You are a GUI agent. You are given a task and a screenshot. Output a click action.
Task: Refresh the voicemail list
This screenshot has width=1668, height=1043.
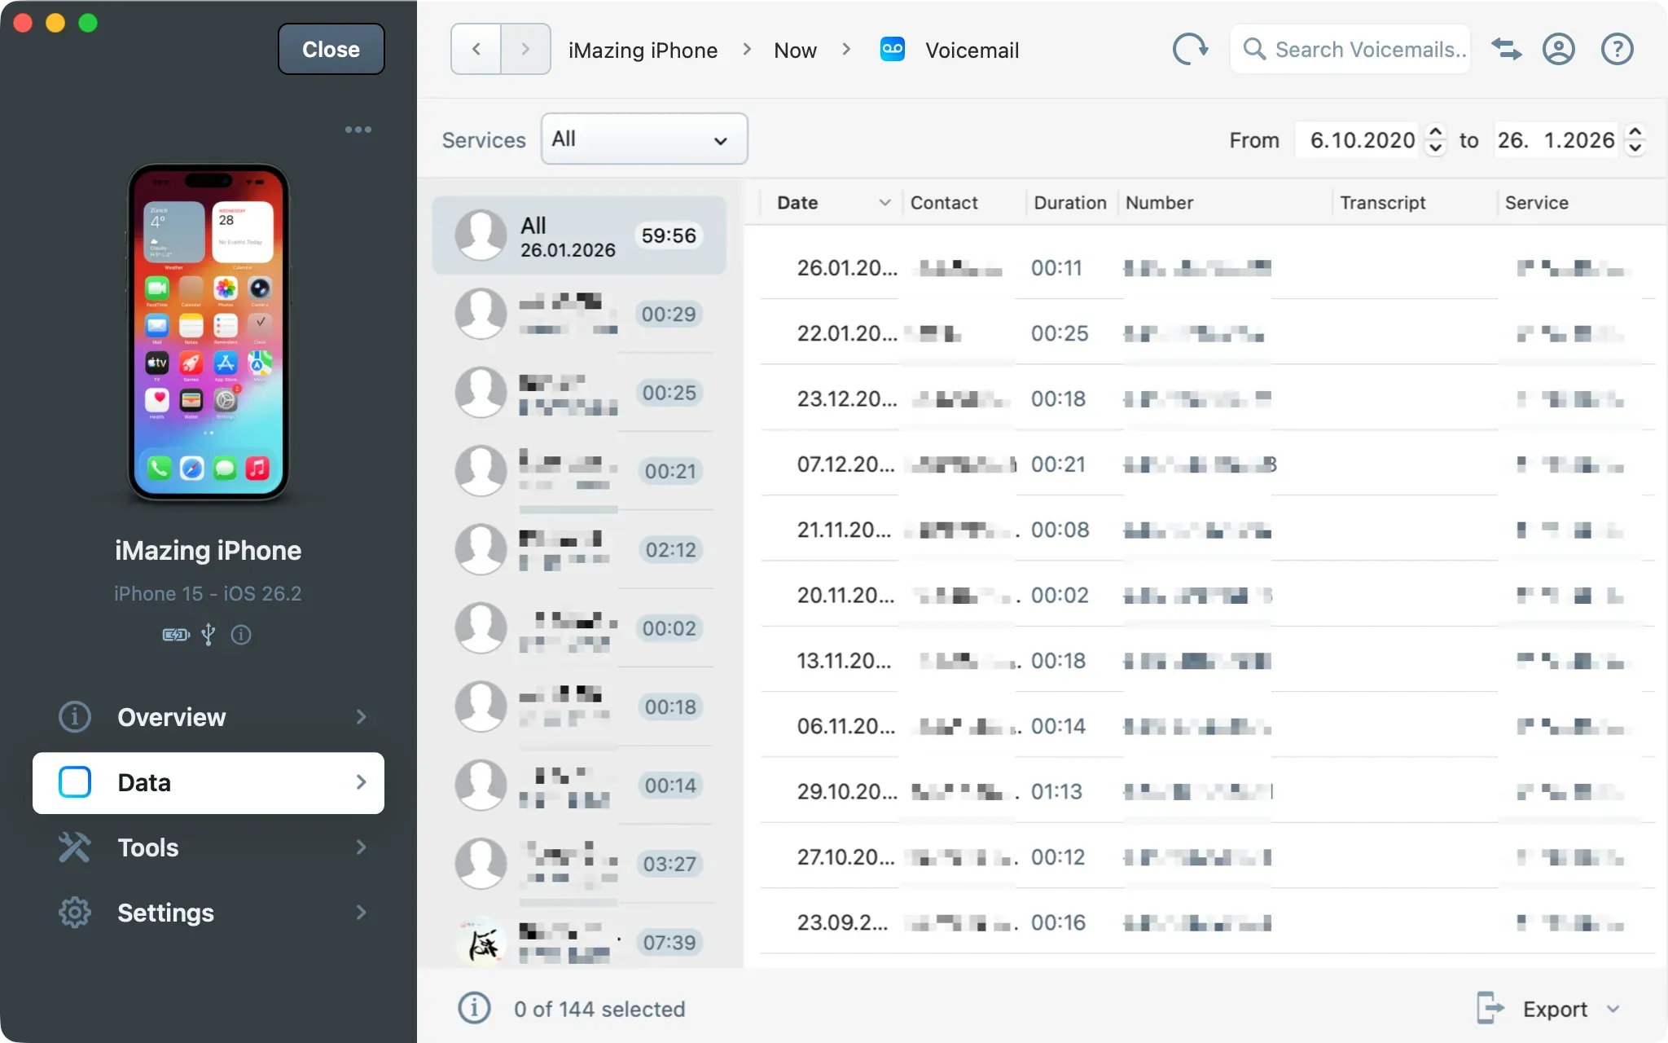point(1191,49)
